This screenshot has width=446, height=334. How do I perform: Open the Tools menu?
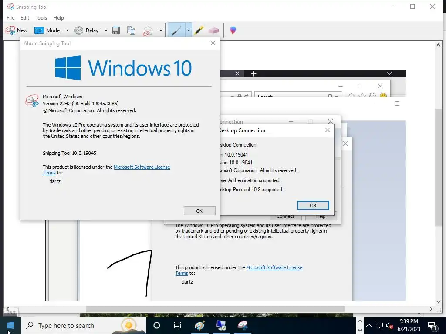41,17
